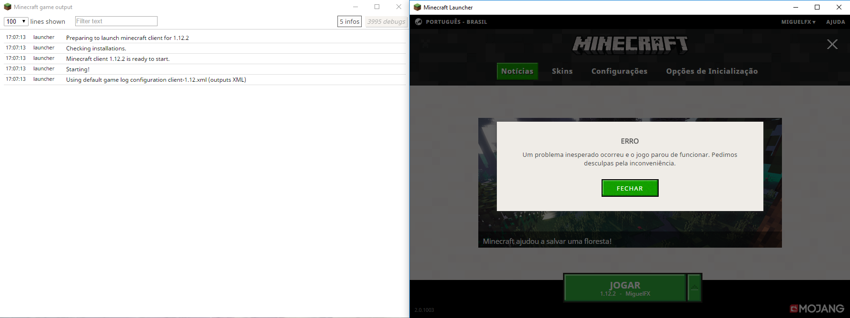Click the Minecraft game output window icon
The image size is (850, 318).
pyautogui.click(x=8, y=7)
